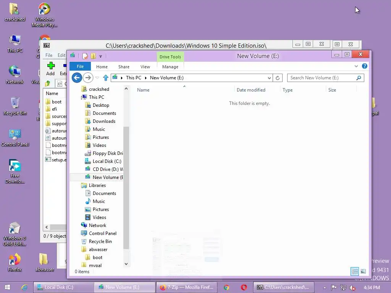The image size is (391, 293).
Task: Select Control Panel desktop icon
Action: [x=15, y=137]
